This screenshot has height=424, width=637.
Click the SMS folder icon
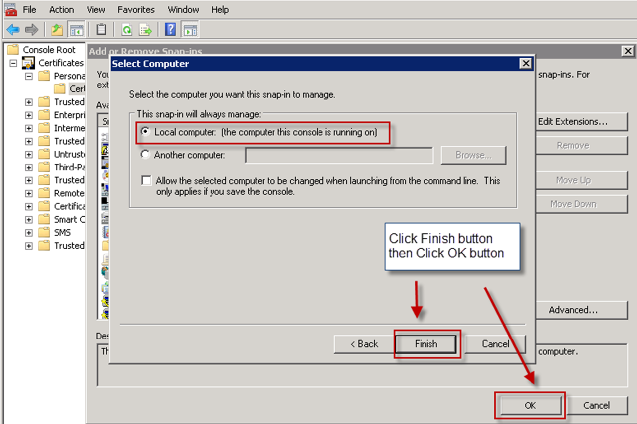pyautogui.click(x=45, y=232)
